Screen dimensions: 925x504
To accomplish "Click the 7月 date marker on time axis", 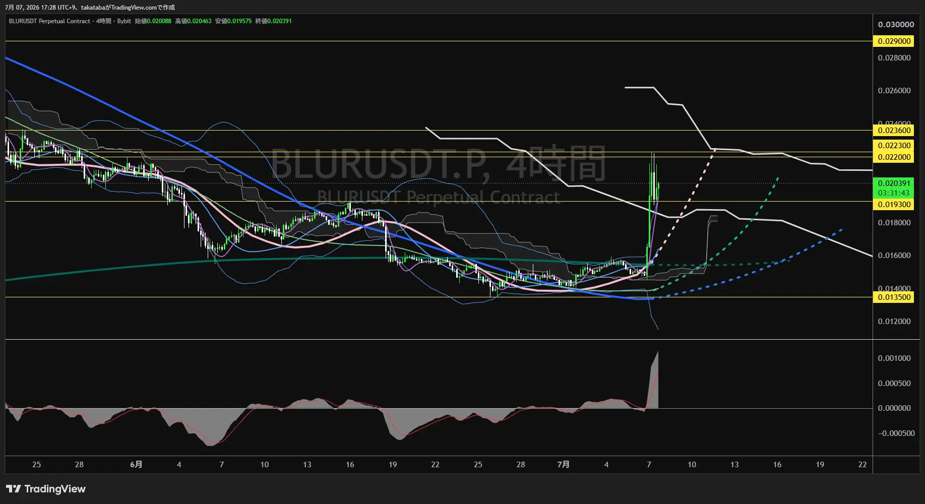I will (564, 464).
